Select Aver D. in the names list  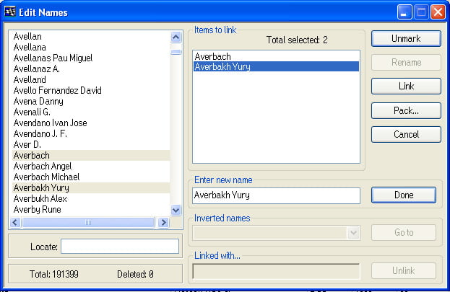(91, 145)
